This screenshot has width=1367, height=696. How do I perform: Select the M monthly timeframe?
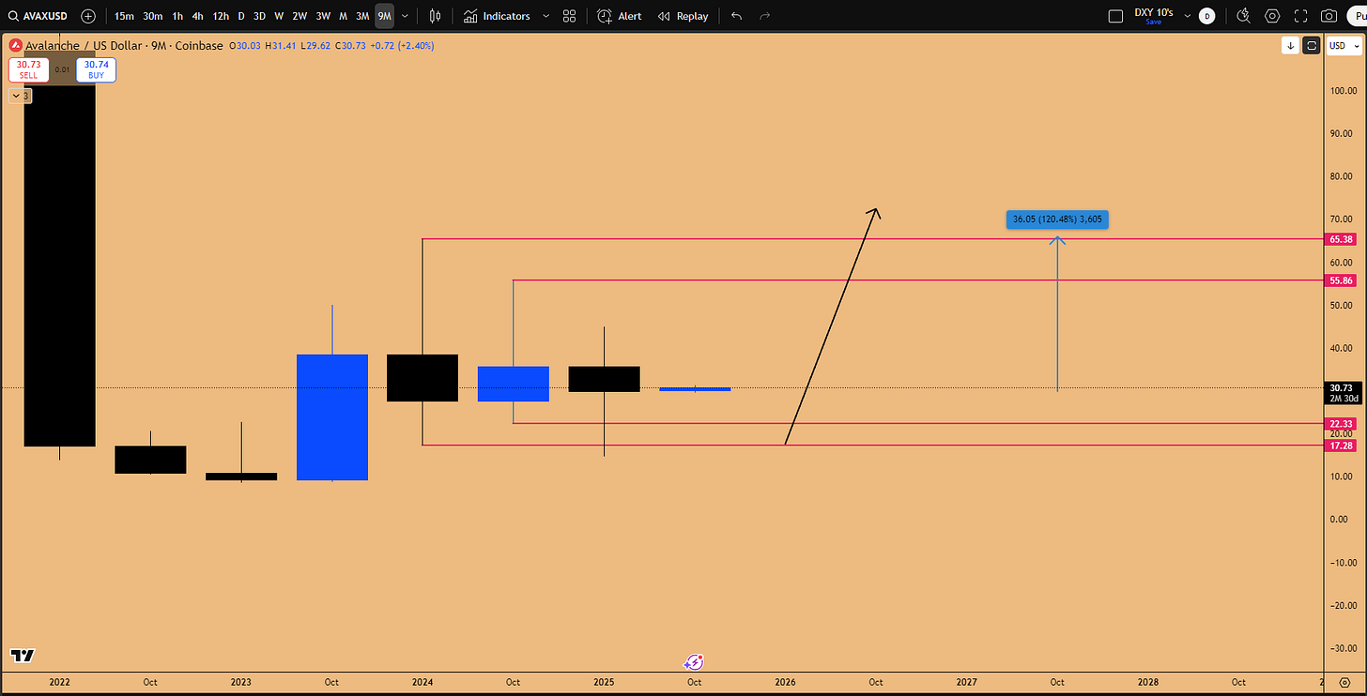[x=343, y=16]
